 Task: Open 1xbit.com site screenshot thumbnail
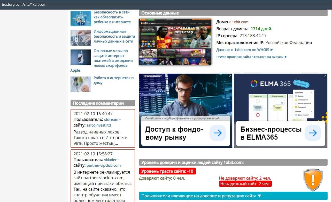[x=175, y=41]
